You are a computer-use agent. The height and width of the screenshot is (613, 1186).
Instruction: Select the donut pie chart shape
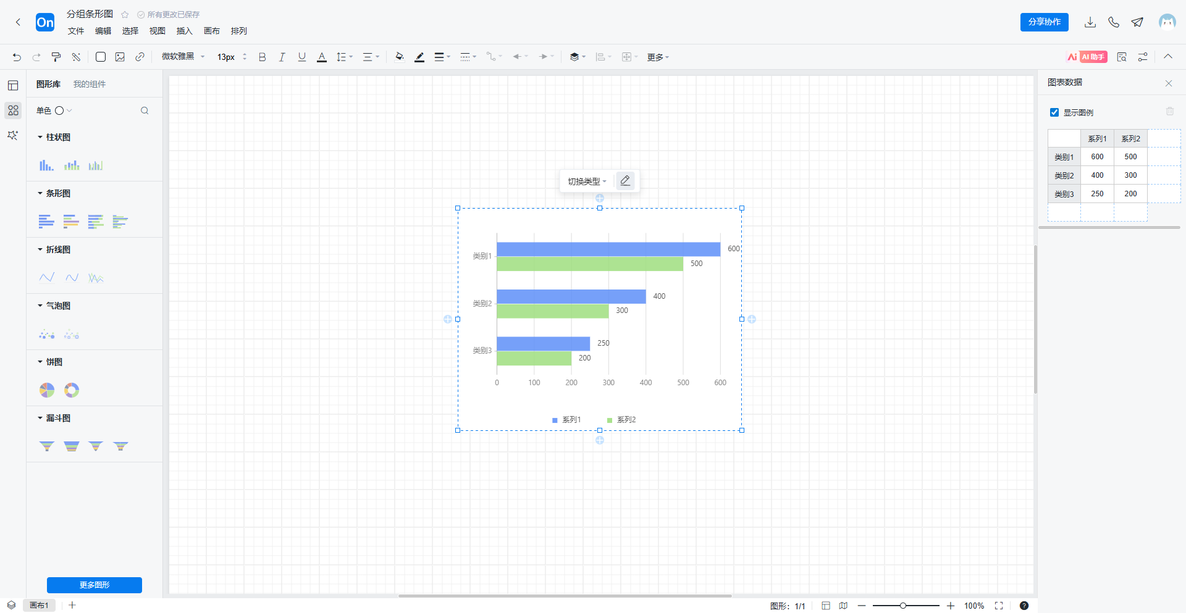[x=72, y=390]
